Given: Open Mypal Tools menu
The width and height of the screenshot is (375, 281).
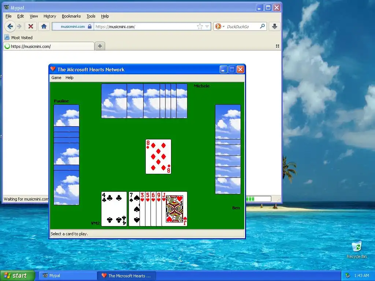Looking at the screenshot, I should tap(91, 16).
